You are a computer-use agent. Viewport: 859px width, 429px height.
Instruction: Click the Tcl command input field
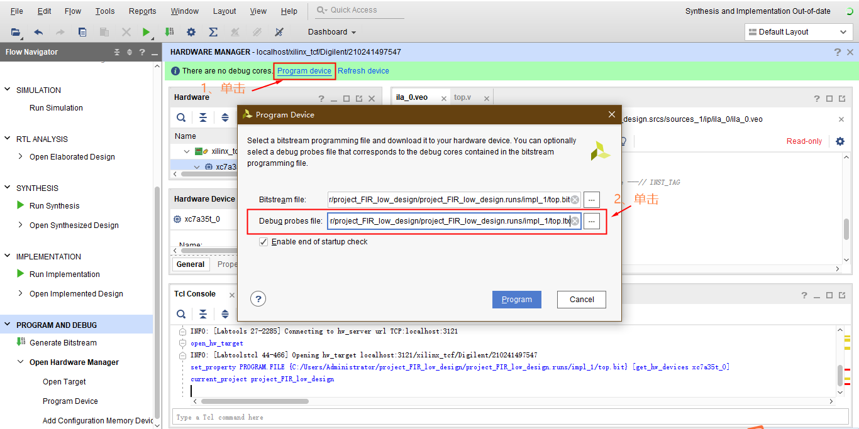click(510, 417)
